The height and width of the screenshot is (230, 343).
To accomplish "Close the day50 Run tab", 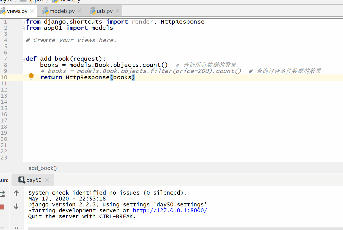I will click(x=47, y=180).
